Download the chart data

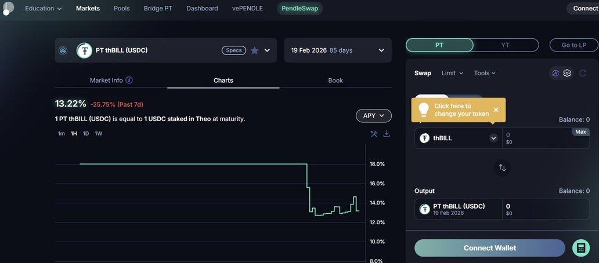[x=387, y=134]
